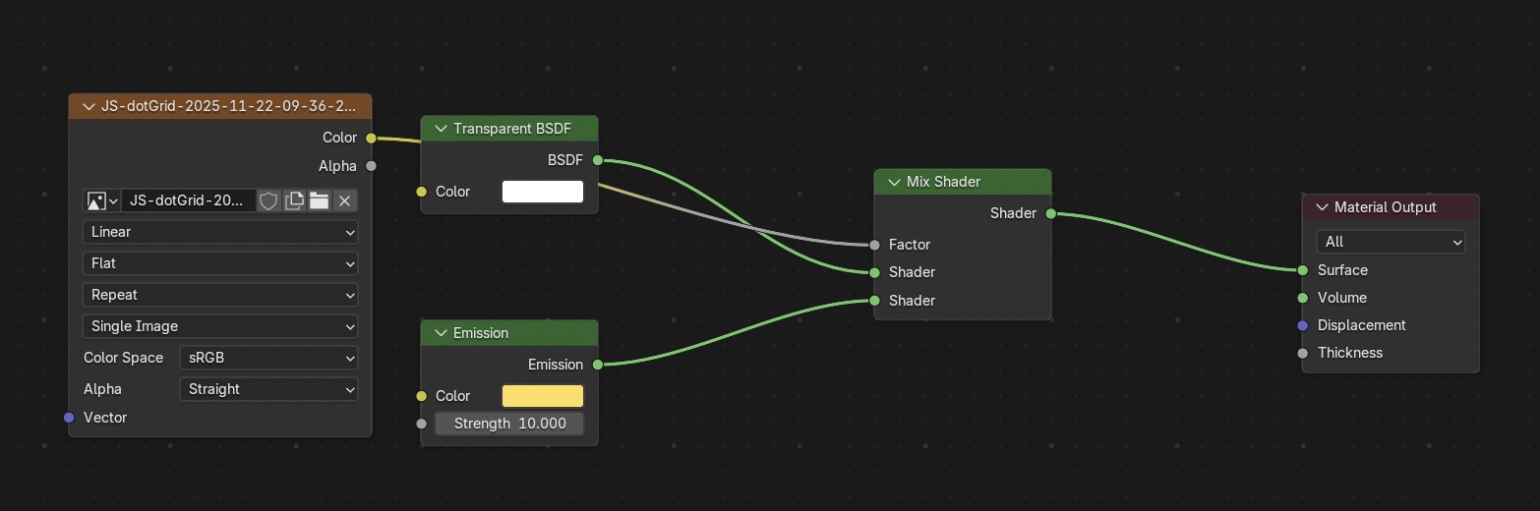
Task: Click the yellow Emission color swatch
Action: click(542, 396)
